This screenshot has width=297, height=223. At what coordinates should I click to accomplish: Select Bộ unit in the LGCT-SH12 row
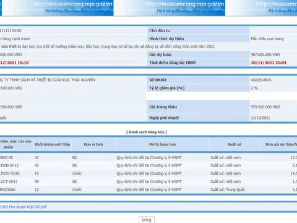pyautogui.click(x=74, y=181)
